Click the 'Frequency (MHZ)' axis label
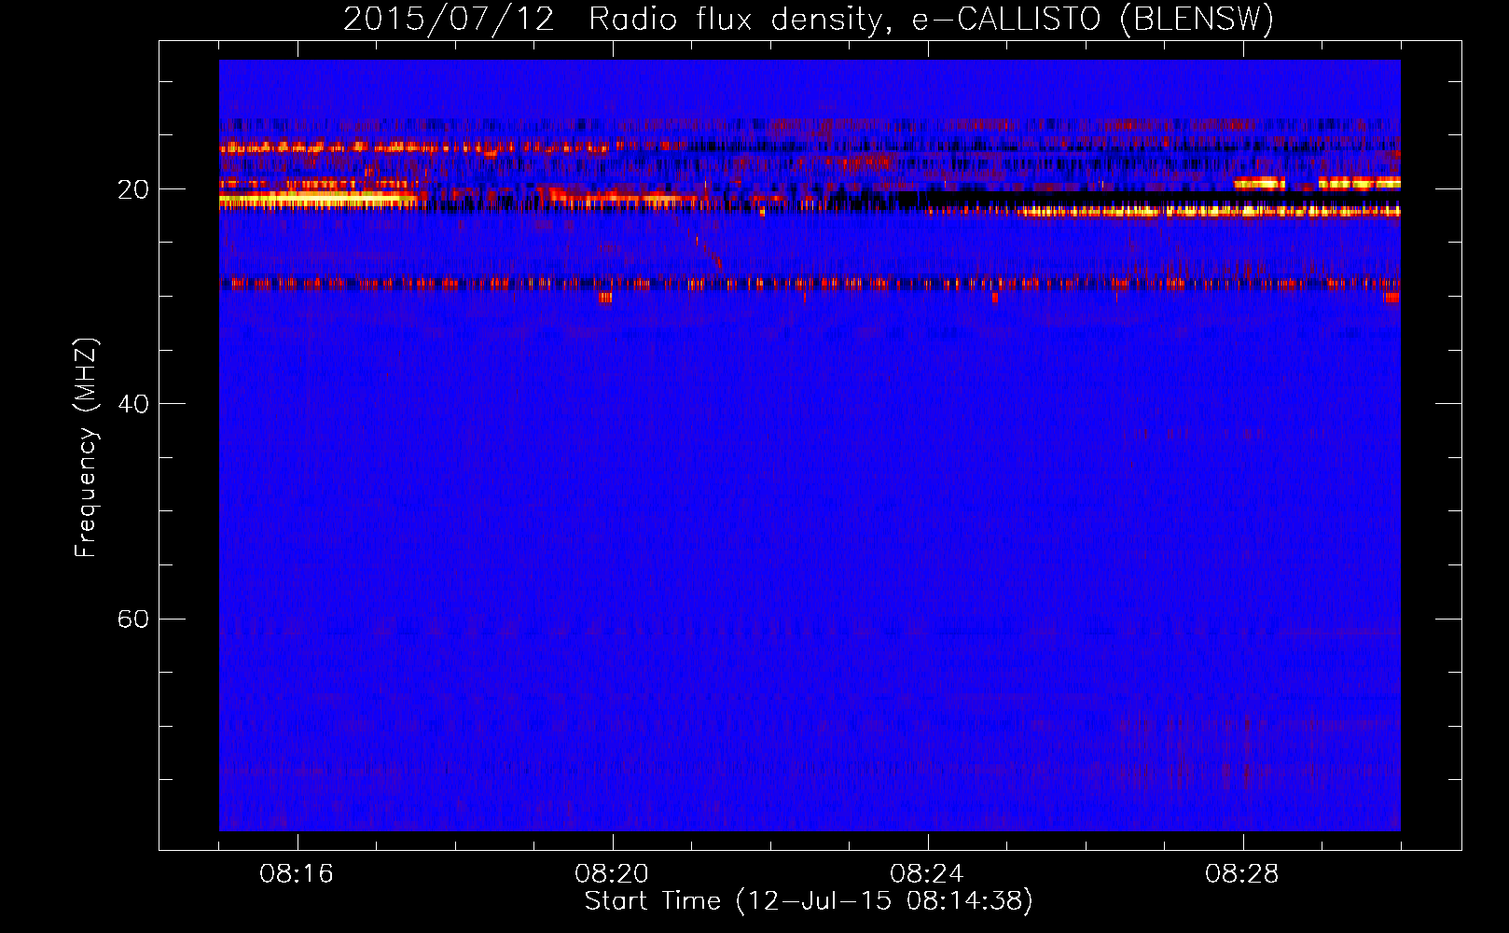The image size is (1509, 933). coord(86,448)
